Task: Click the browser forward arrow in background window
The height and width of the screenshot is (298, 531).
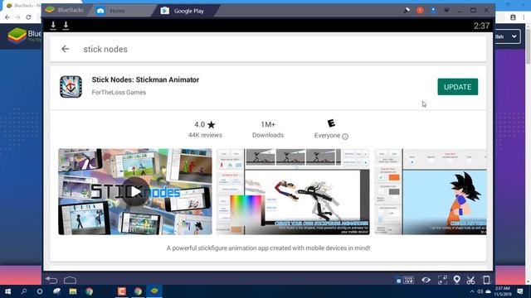Action: (17, 17)
